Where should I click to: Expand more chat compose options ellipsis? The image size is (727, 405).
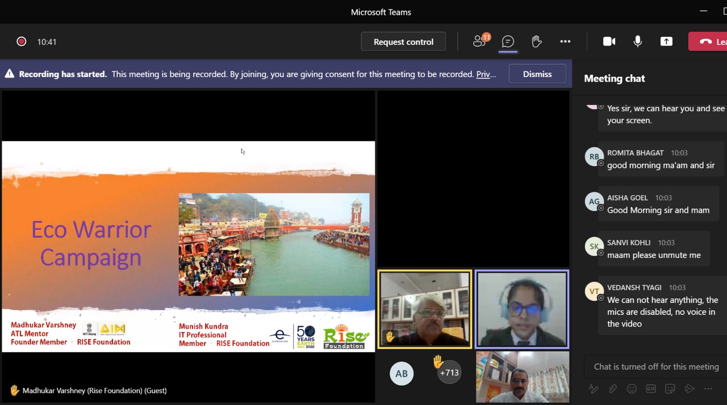pyautogui.click(x=708, y=389)
